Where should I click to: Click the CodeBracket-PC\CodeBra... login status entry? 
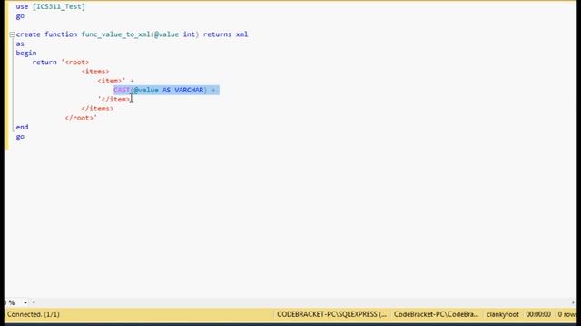coord(436,314)
